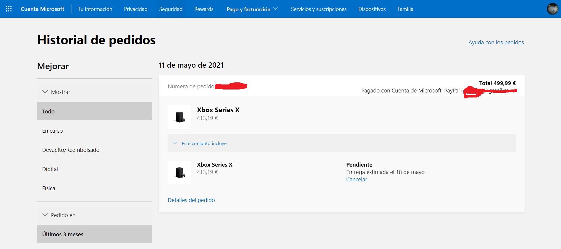Open Ayuda con los pedidos link

click(496, 43)
